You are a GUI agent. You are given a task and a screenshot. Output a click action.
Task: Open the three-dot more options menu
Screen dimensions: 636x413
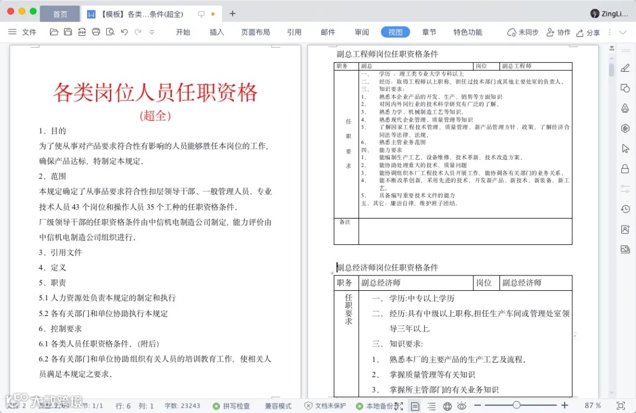tap(609, 32)
